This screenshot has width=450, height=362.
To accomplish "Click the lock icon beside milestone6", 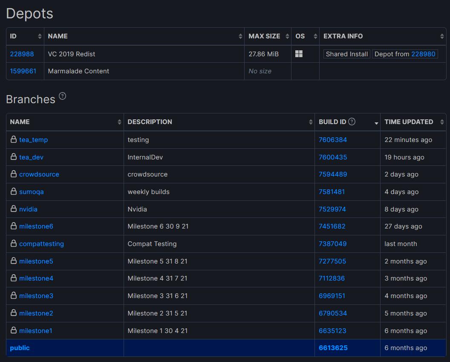I will [x=14, y=226].
